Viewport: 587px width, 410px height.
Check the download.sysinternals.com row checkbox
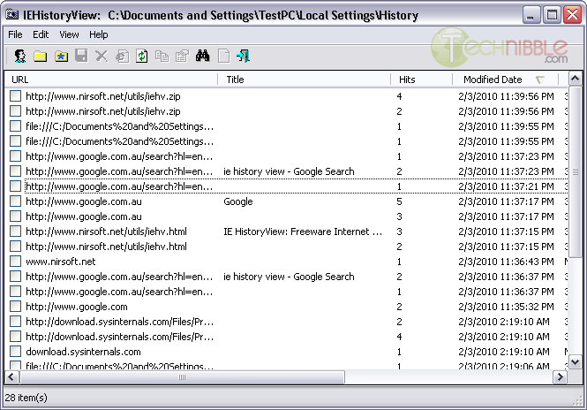tap(15, 352)
